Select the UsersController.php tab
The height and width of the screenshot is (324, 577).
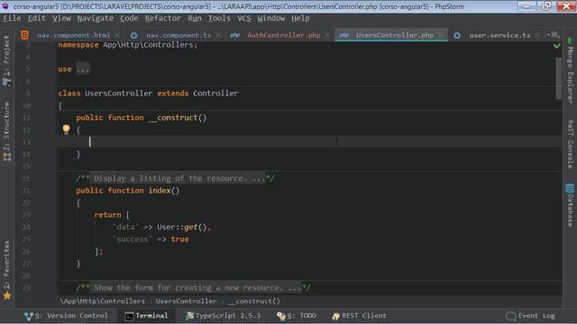coord(395,35)
